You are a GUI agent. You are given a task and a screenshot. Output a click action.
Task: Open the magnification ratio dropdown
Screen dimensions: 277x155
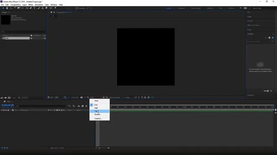coord(58,97)
